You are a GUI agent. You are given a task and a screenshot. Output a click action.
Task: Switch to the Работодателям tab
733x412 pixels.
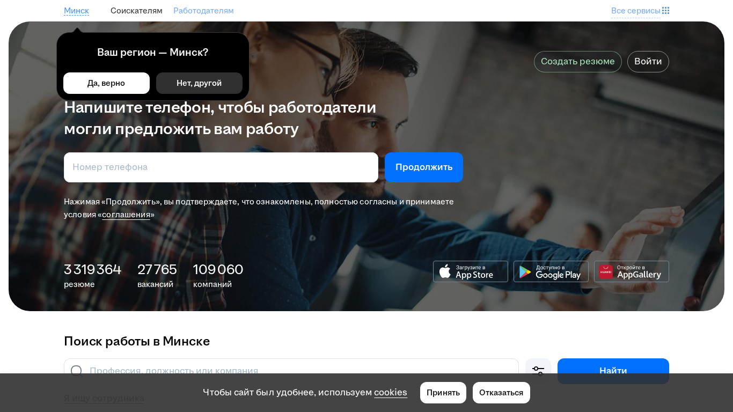click(x=203, y=11)
